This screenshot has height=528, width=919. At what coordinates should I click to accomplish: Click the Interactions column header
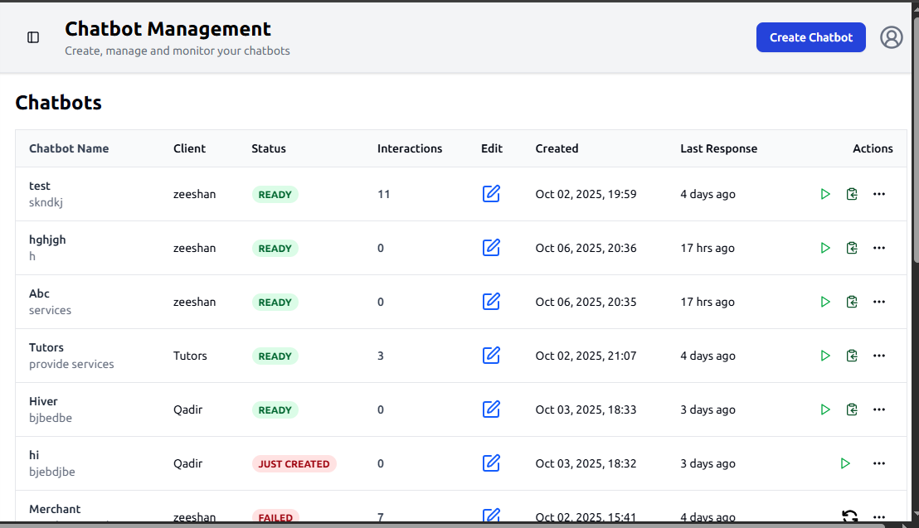click(410, 148)
